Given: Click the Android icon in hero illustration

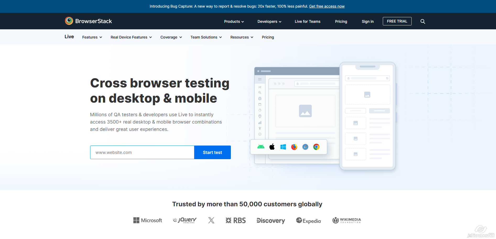Looking at the screenshot, I should (261, 147).
